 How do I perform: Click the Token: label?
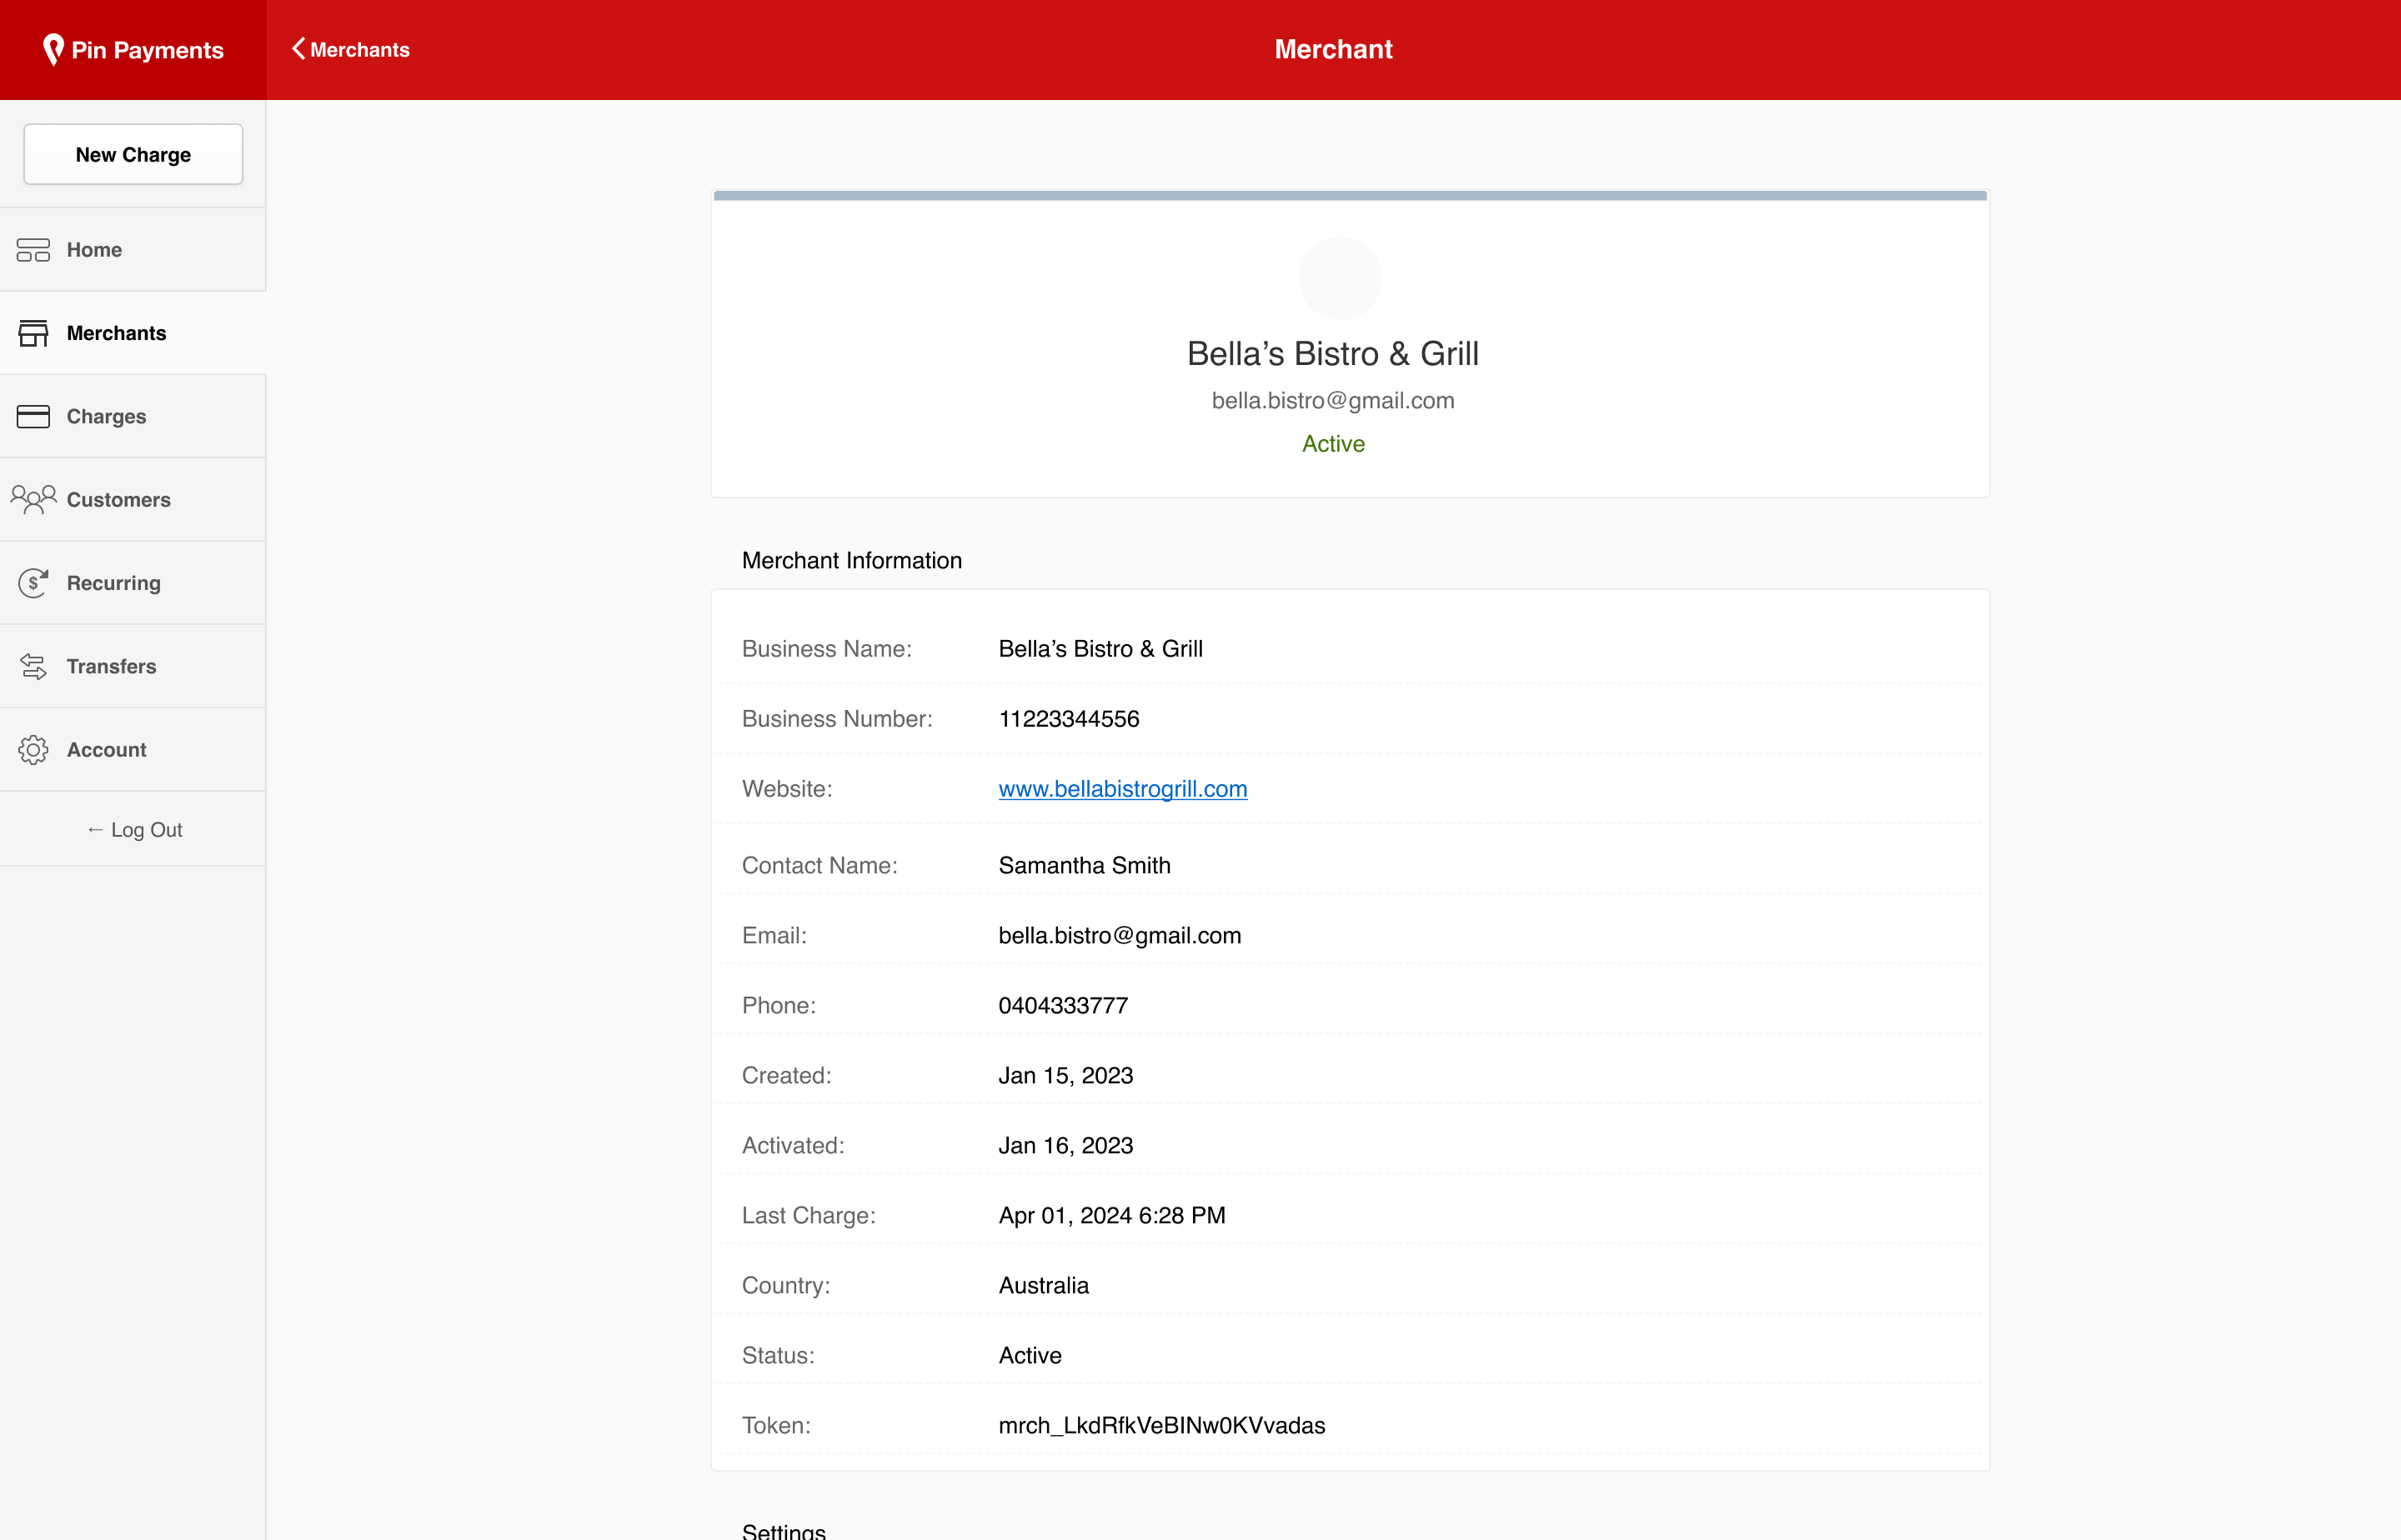pyautogui.click(x=775, y=1425)
